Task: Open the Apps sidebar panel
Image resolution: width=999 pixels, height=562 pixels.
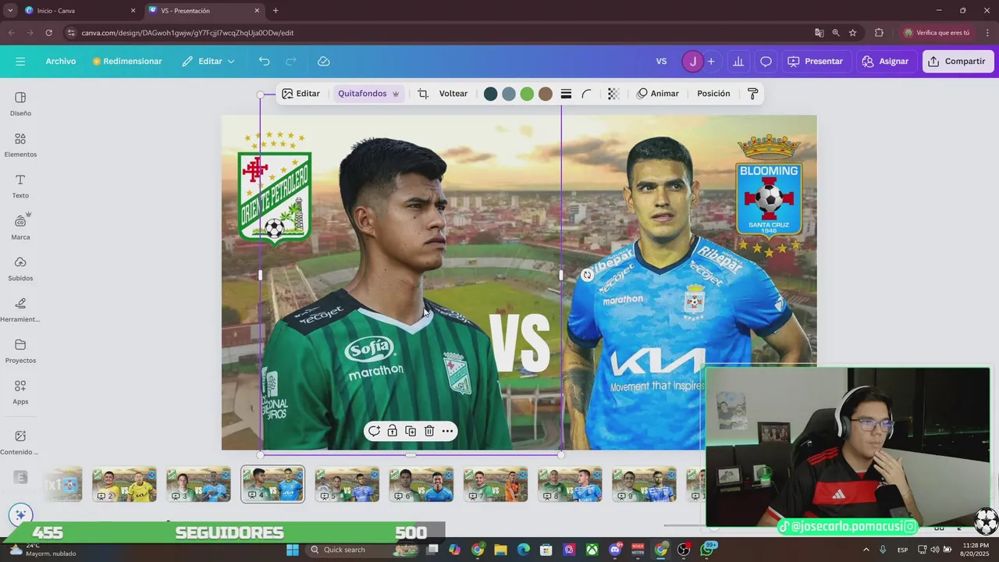Action: click(x=20, y=393)
